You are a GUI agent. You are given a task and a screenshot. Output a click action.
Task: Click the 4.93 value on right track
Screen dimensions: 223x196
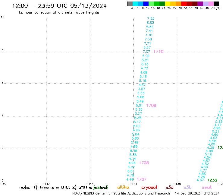pyautogui.click(x=214, y=138)
